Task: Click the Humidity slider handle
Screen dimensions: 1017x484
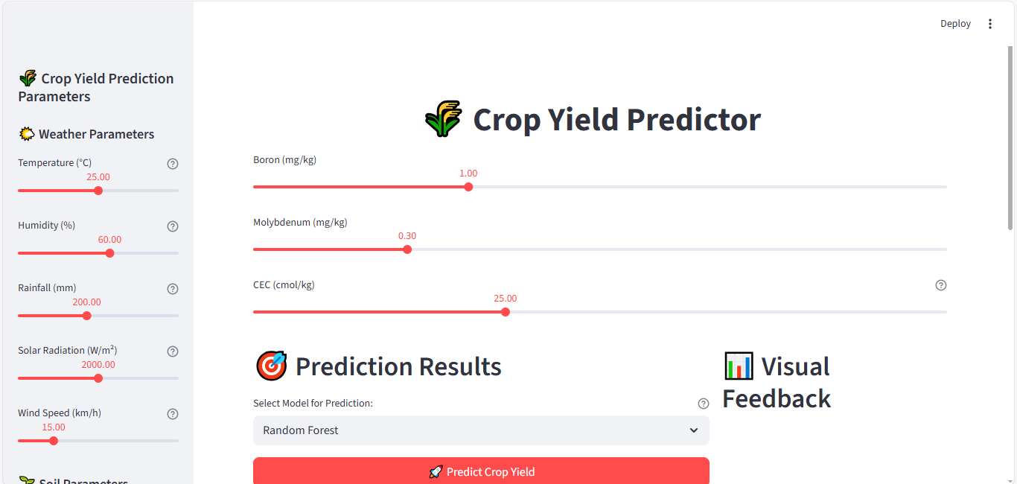Action: tap(110, 253)
